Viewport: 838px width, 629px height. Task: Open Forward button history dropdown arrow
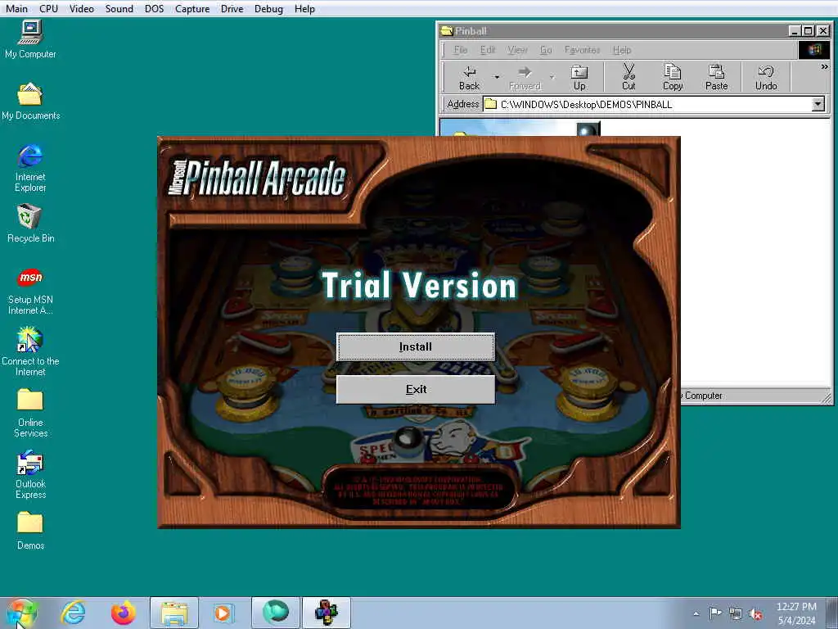(x=552, y=78)
